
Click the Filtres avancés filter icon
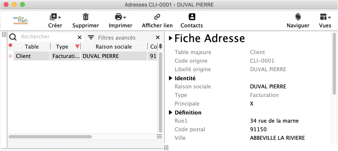click(91, 38)
